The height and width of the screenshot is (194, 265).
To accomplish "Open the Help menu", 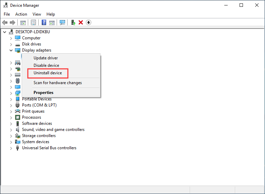I will [x=51, y=14].
